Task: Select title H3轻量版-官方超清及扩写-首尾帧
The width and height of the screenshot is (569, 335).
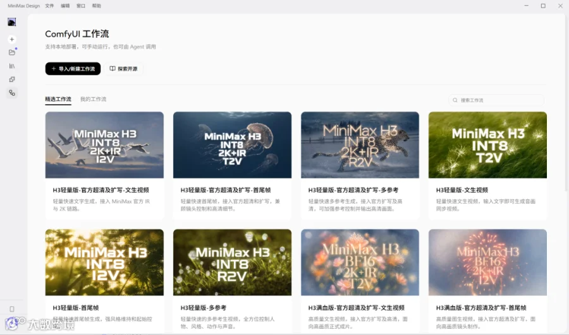Action: (226, 190)
